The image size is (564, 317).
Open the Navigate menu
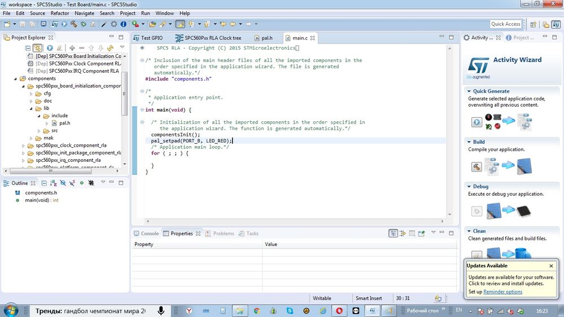click(x=84, y=14)
